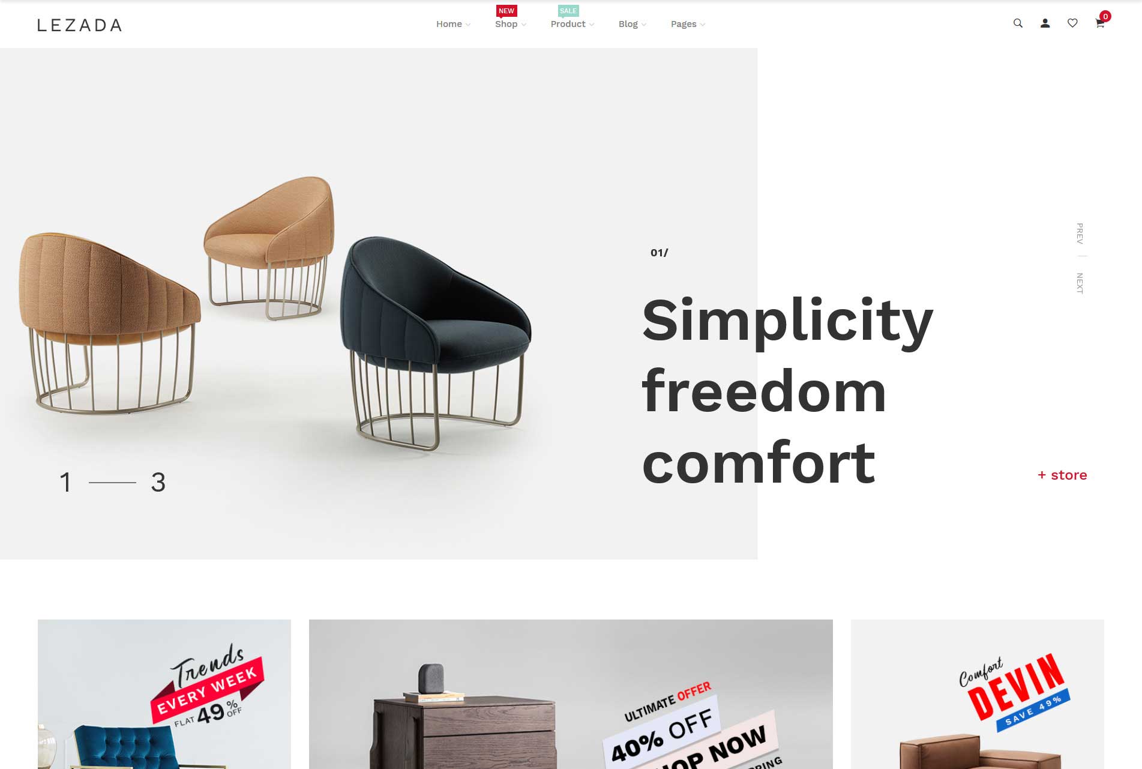This screenshot has height=769, width=1142.
Task: Click the red NEW badge above Shop
Action: pos(506,11)
